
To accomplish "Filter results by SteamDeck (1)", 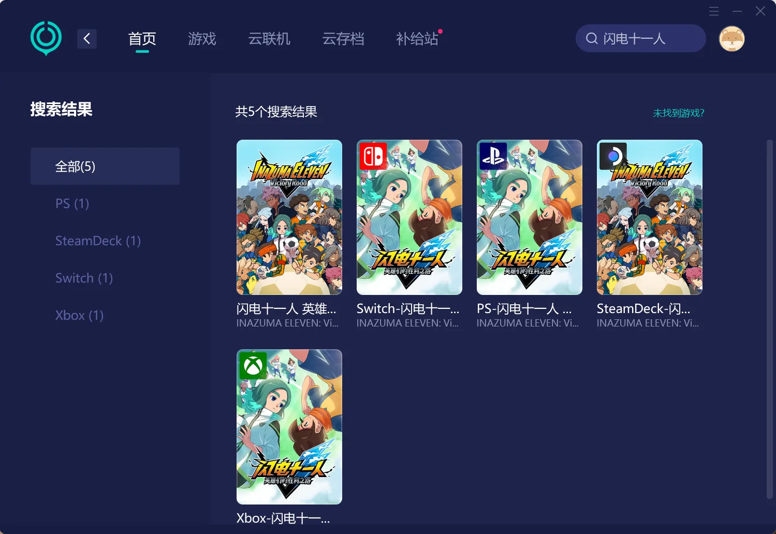I will click(98, 241).
